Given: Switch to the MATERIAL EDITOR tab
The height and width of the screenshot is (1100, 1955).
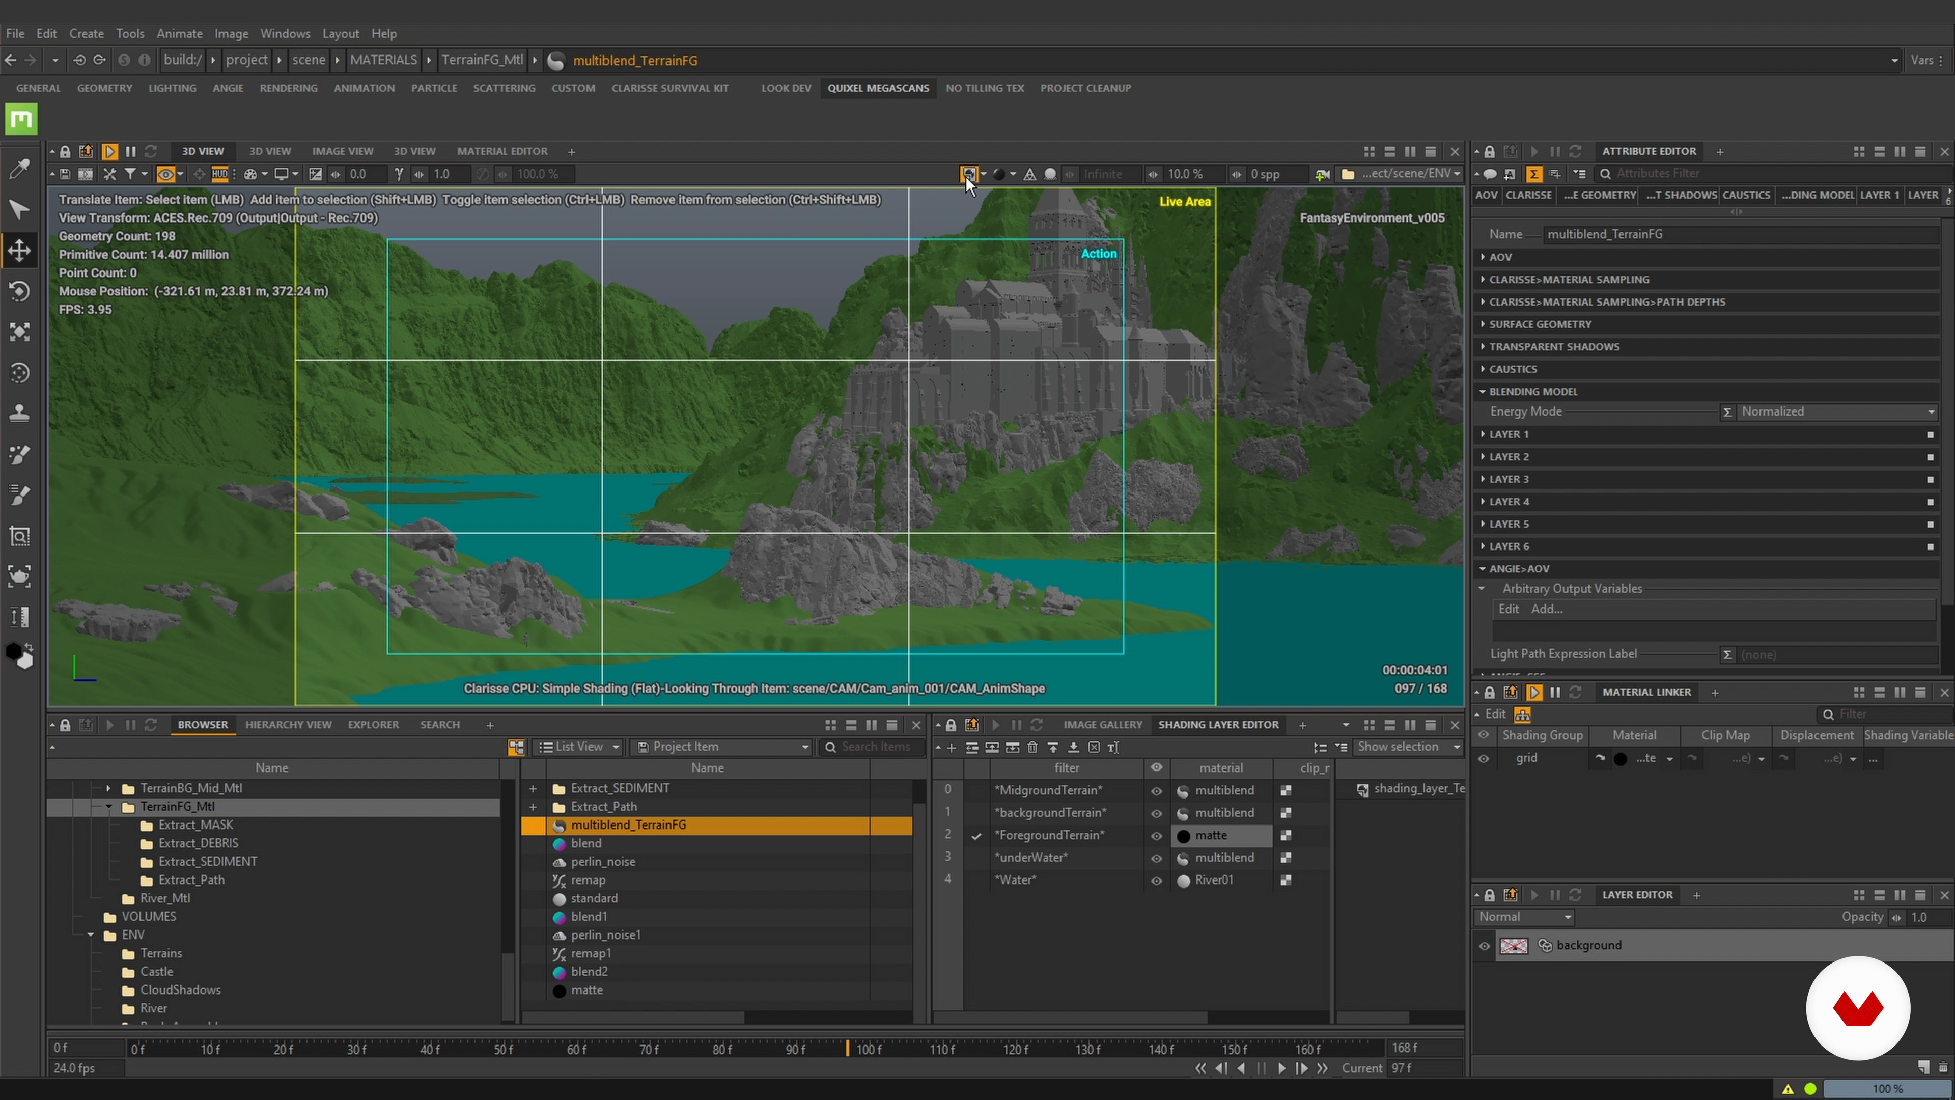Looking at the screenshot, I should 501,151.
